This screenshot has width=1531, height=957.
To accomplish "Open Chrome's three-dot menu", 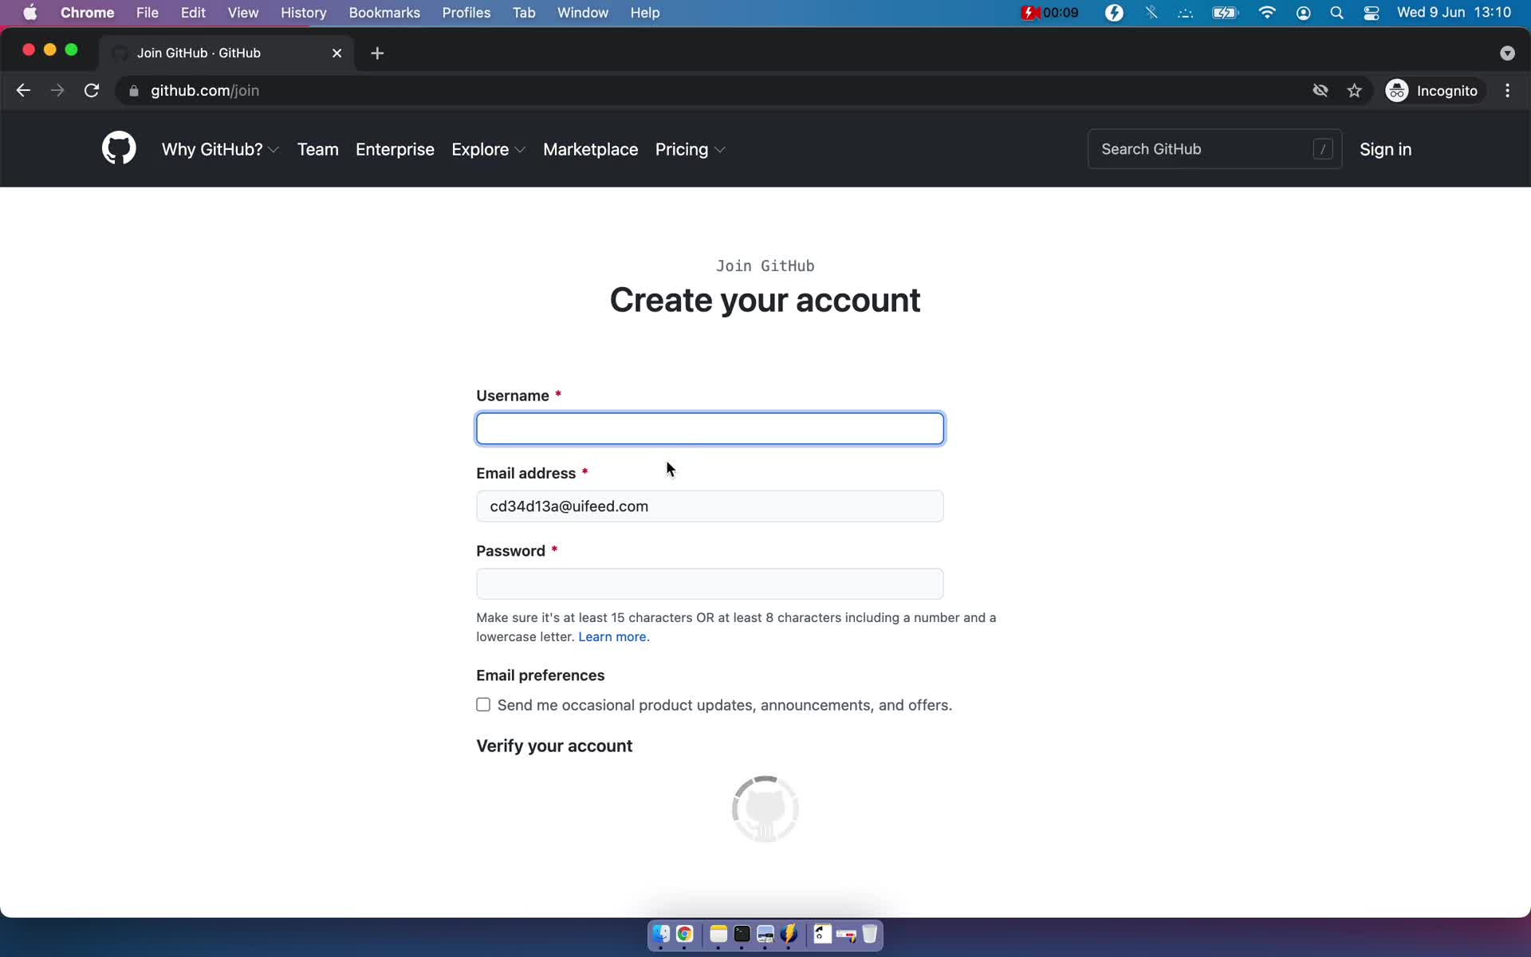I will [1507, 91].
